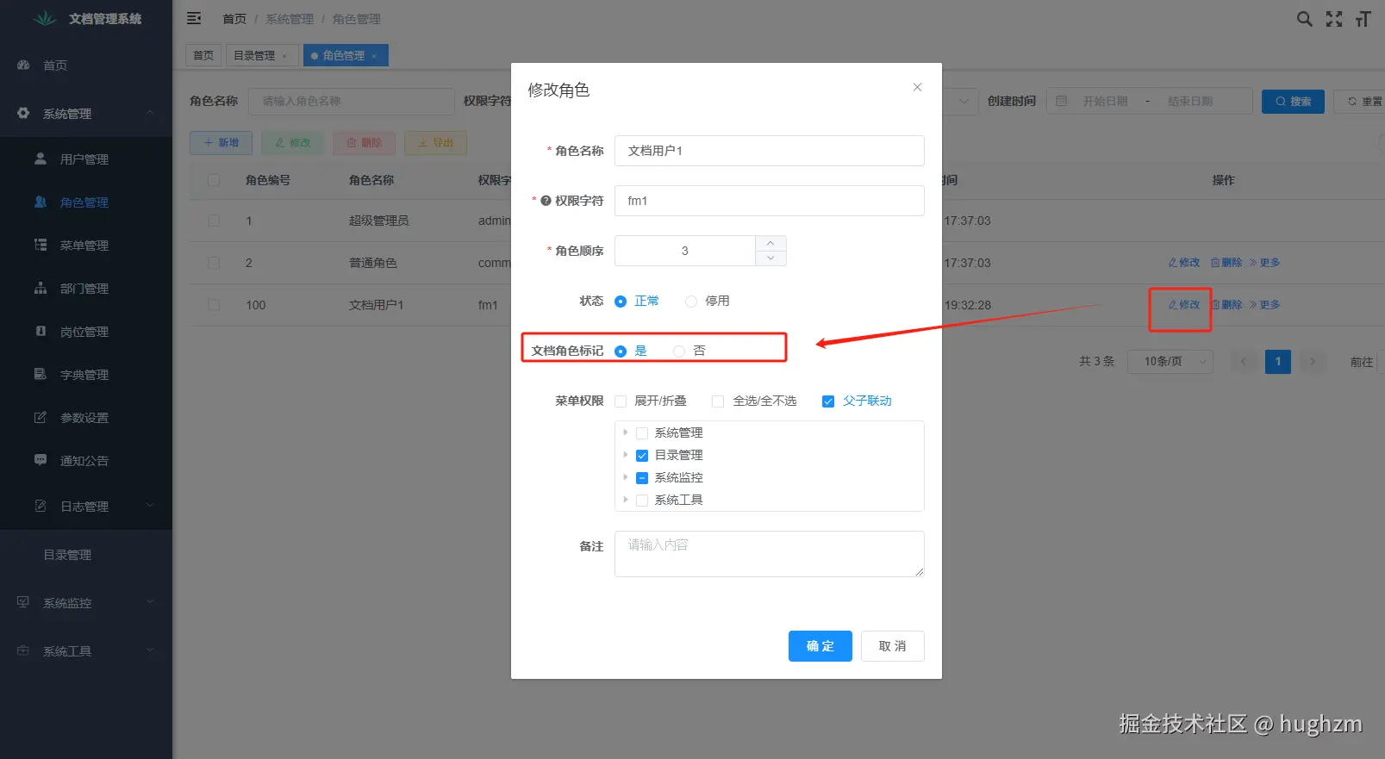Check the 展开/折叠 checkbox

point(621,401)
